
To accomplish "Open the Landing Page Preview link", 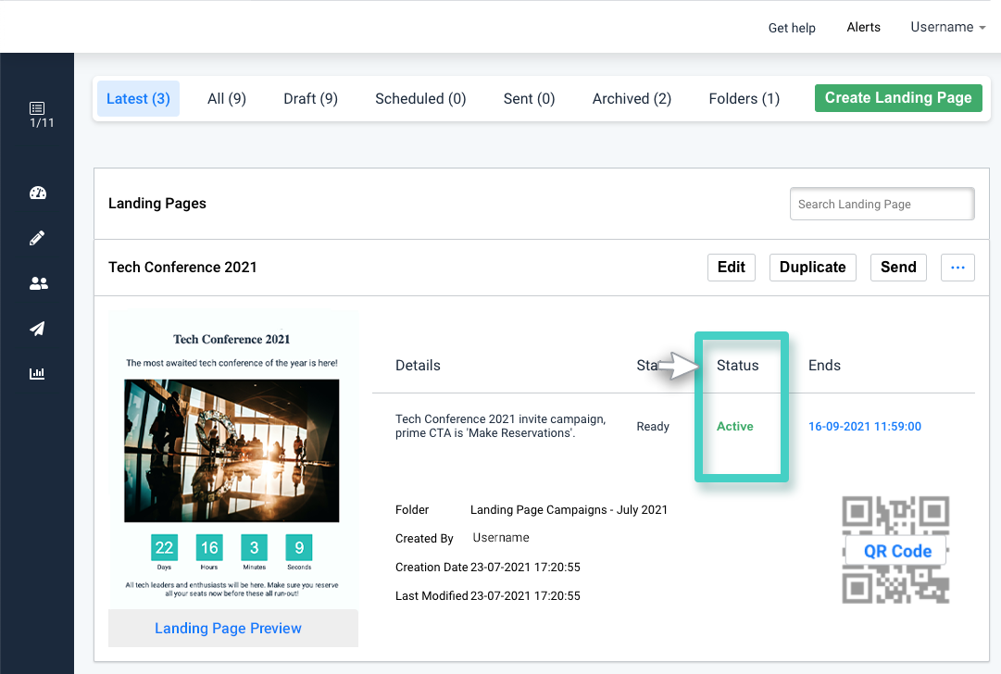I will (x=228, y=628).
